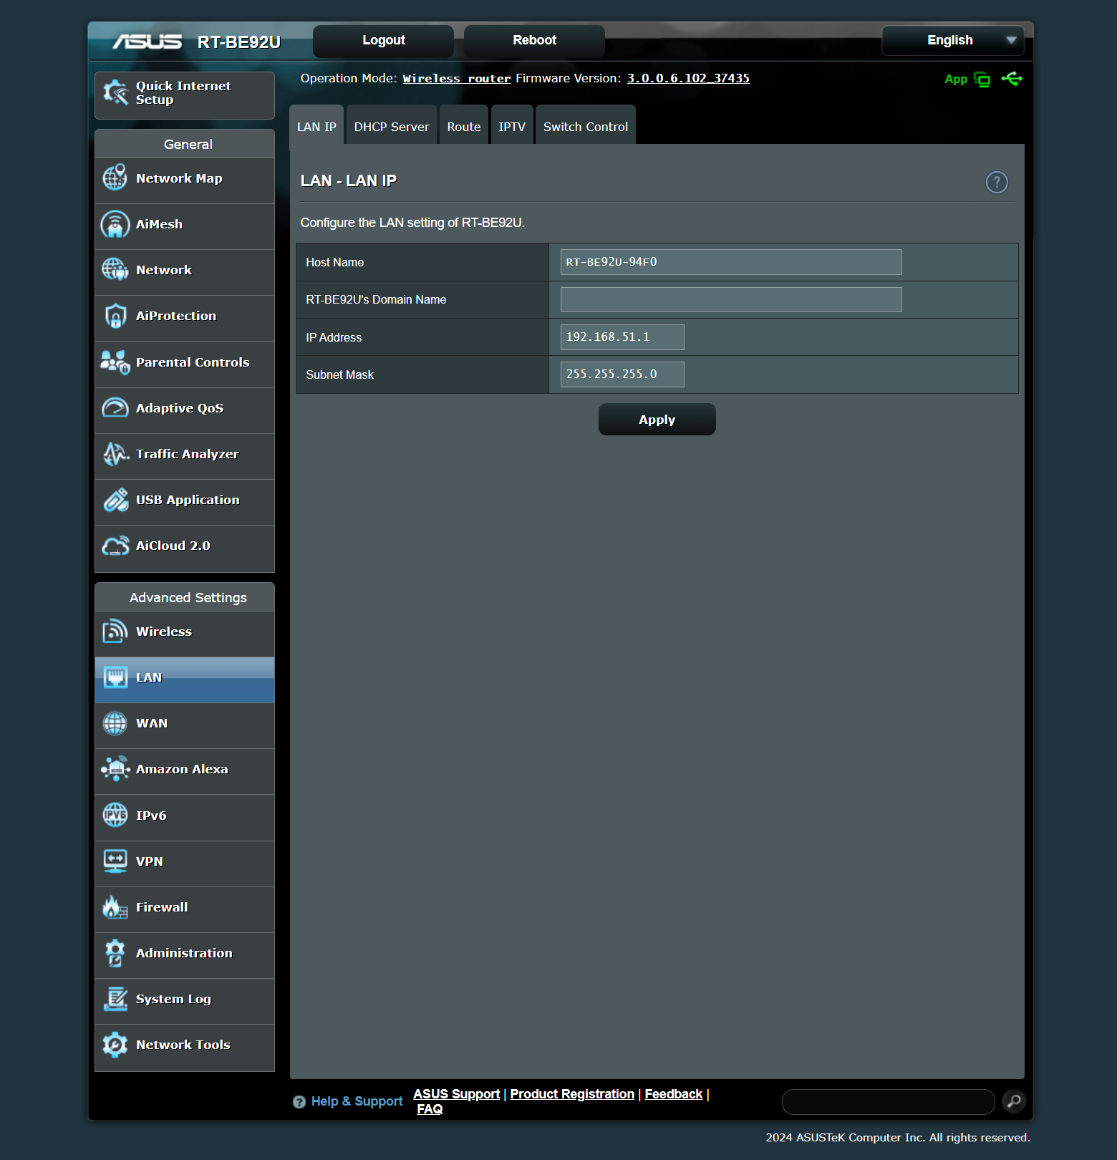Click the green network status icon beside App
1117x1160 pixels.
pos(982,79)
